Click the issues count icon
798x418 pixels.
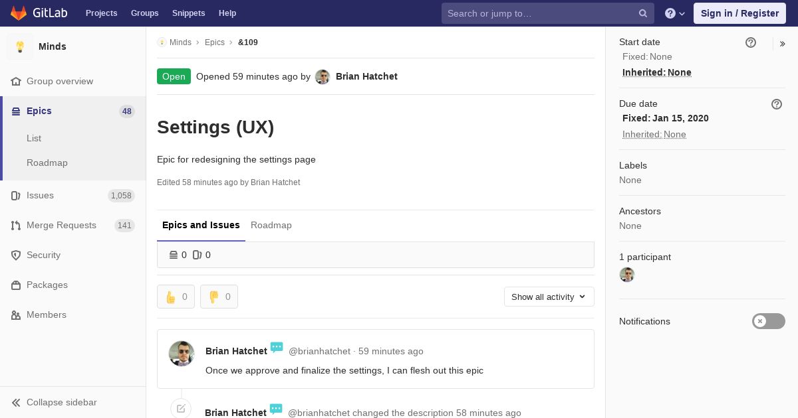[197, 255]
